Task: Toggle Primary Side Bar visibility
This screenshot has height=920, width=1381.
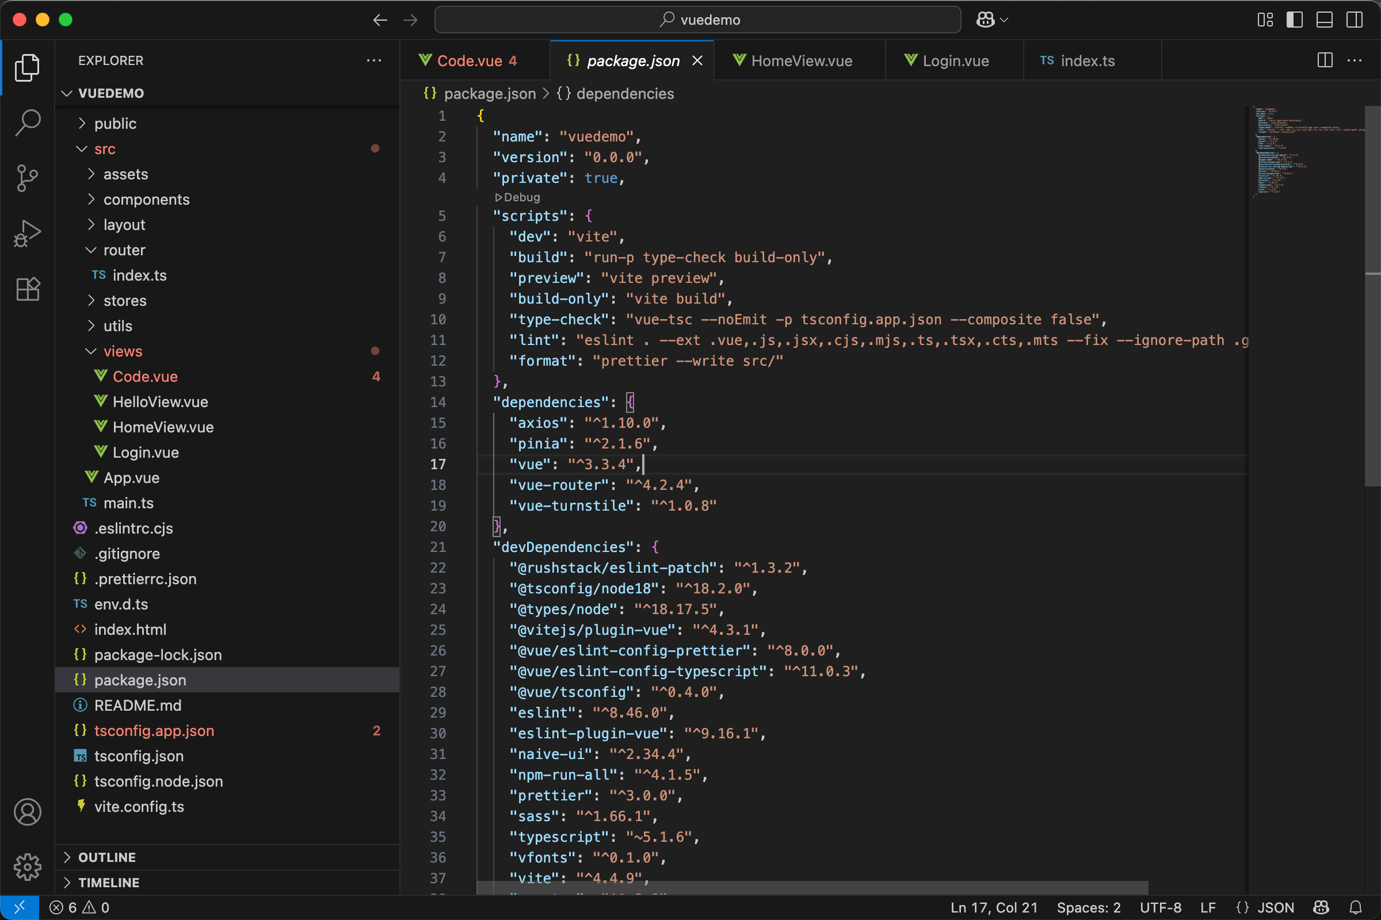Action: pos(1295,20)
